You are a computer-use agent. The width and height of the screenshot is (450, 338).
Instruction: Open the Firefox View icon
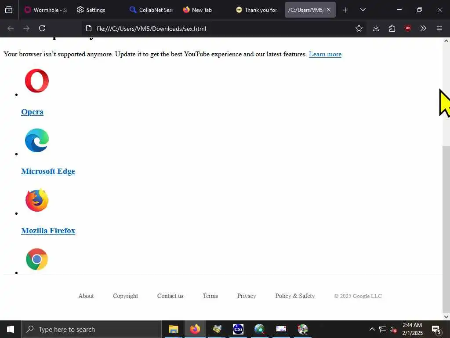(x=9, y=10)
